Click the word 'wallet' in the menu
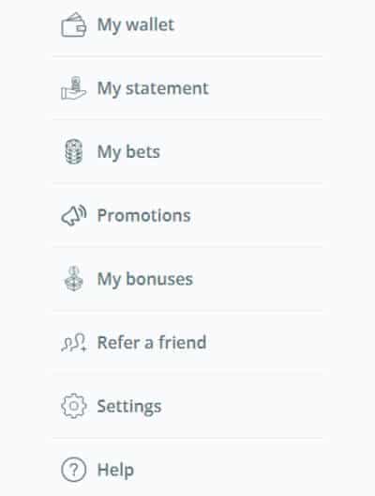This screenshot has height=496, width=375. (x=150, y=24)
